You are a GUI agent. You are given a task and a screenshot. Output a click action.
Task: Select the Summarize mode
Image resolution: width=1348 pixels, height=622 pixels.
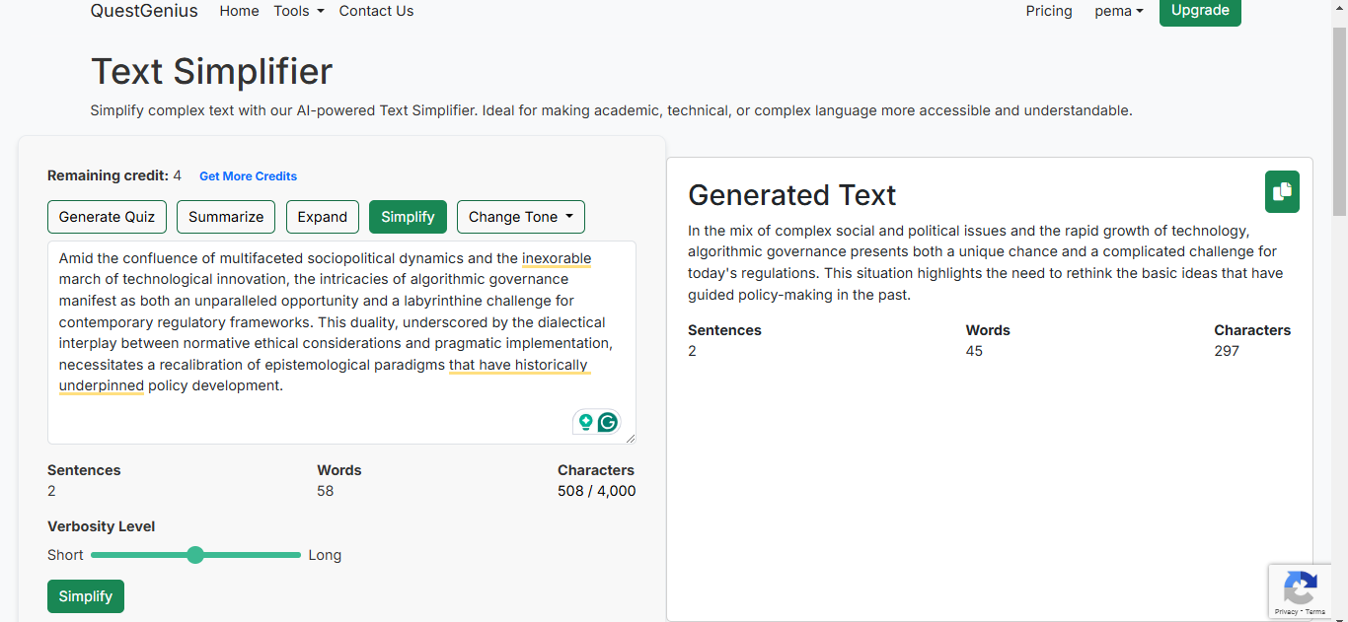point(226,217)
